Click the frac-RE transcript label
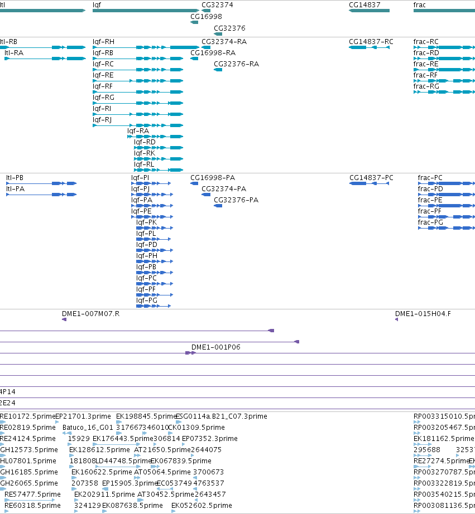The width and height of the screenshot is (475, 514). click(x=426, y=64)
